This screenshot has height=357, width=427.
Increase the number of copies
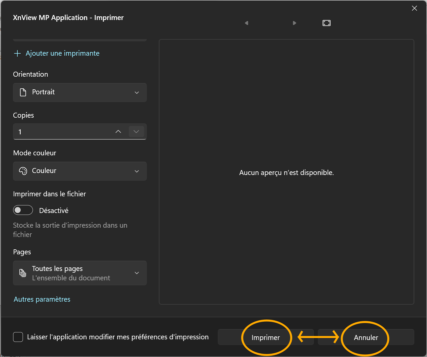click(x=118, y=132)
